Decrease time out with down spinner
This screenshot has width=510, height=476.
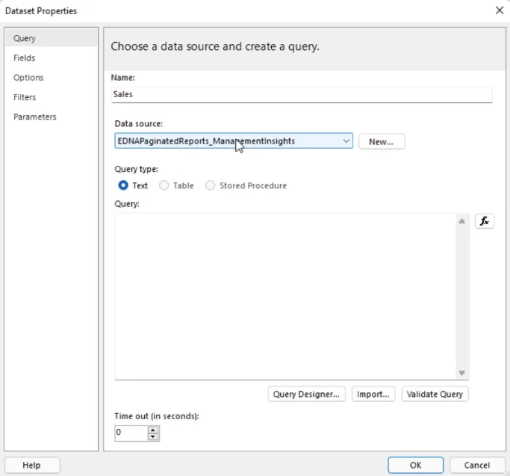tap(153, 436)
